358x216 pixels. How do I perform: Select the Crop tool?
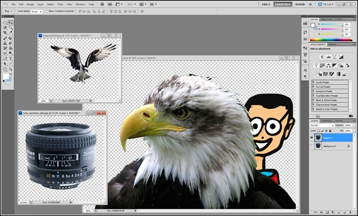[5, 32]
